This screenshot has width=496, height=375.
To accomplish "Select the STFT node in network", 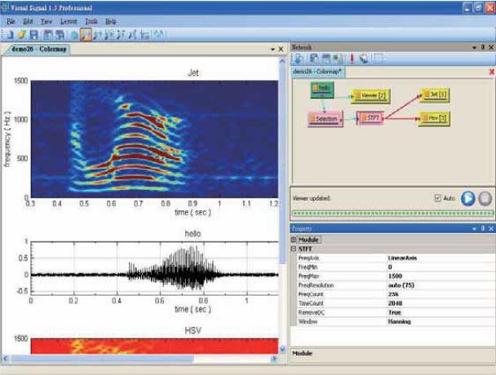I will pos(370,118).
